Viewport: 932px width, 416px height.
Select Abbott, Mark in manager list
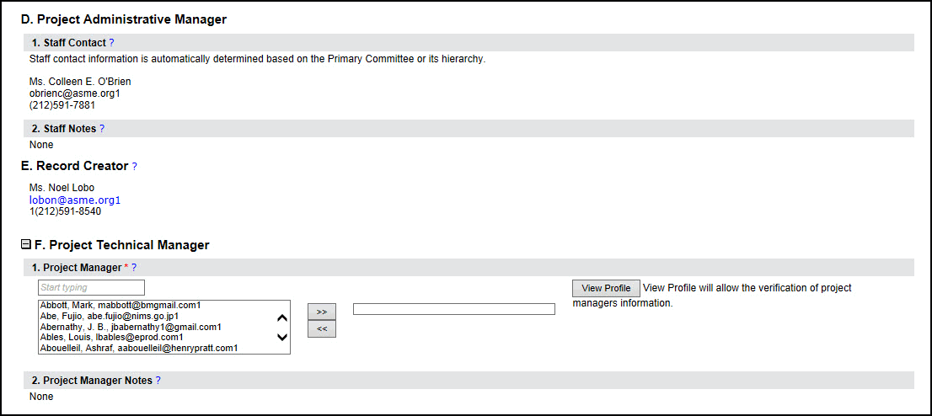121,306
